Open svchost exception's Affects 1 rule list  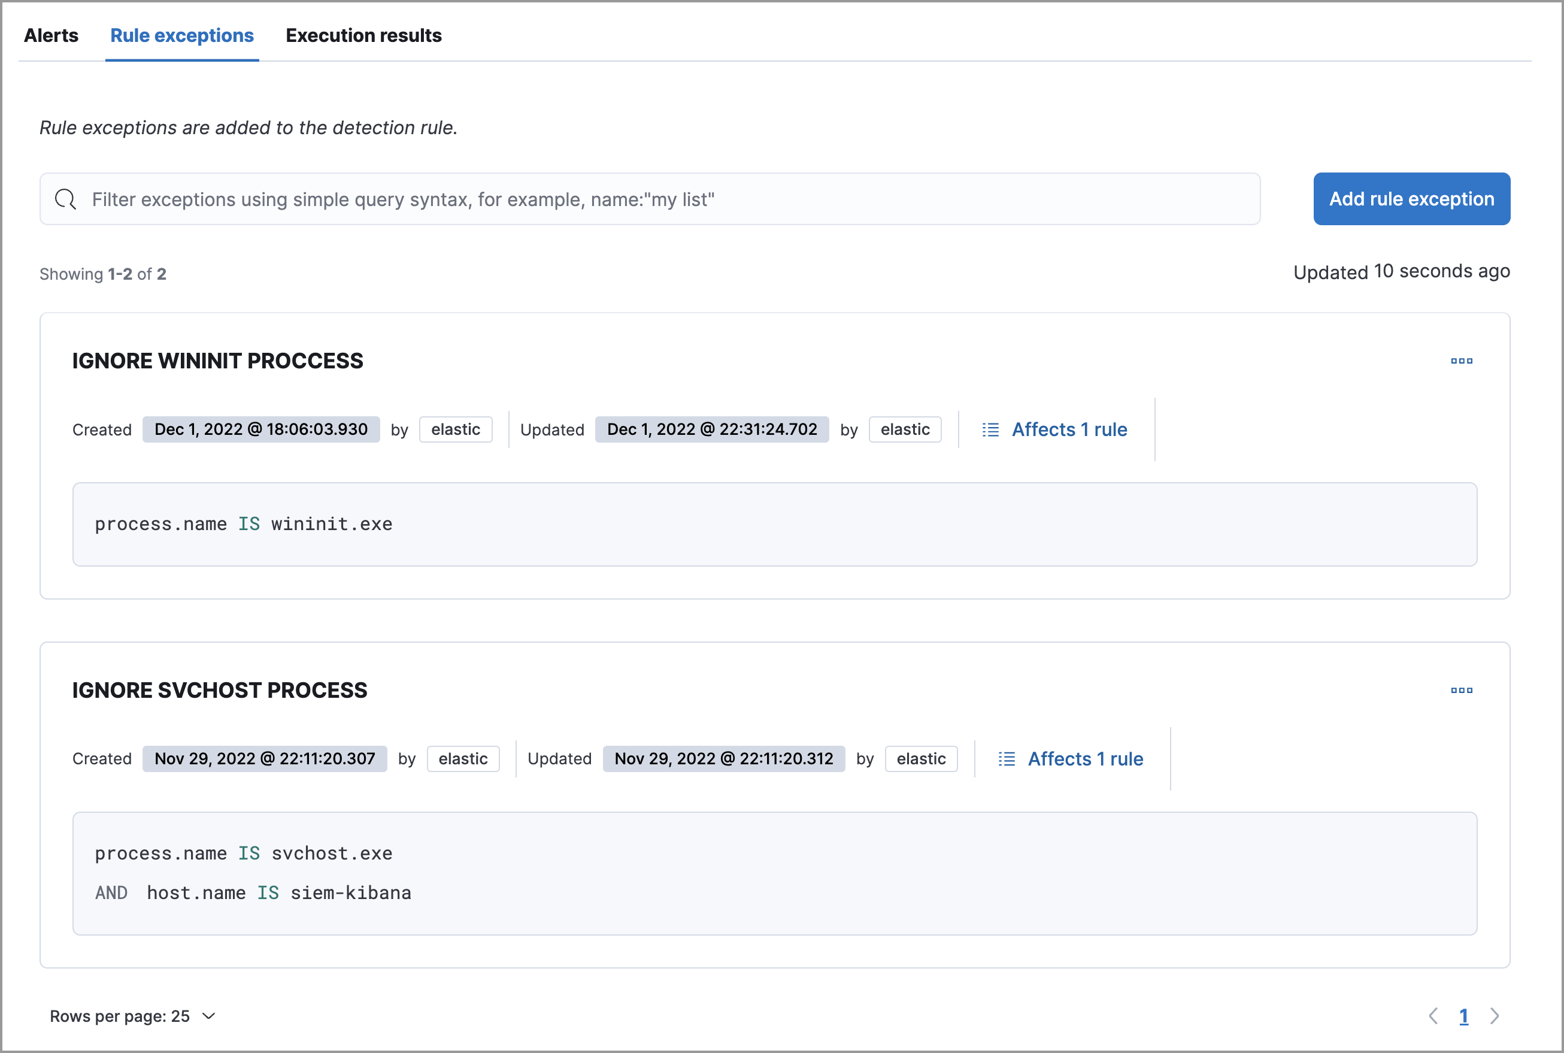pos(1085,759)
